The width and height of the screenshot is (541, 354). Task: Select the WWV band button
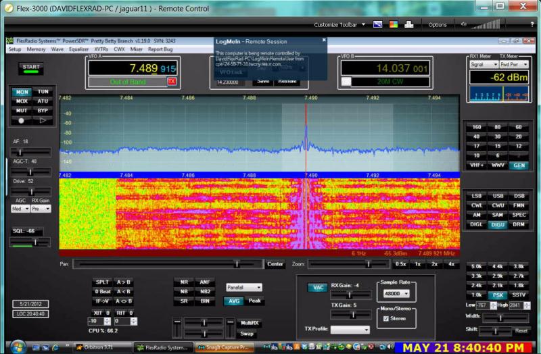coord(498,166)
